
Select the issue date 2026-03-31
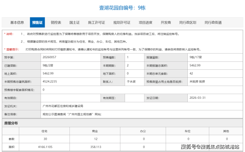198,98
